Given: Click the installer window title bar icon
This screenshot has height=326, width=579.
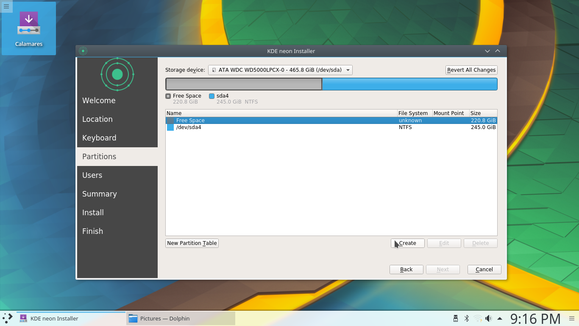Looking at the screenshot, I should click(83, 51).
